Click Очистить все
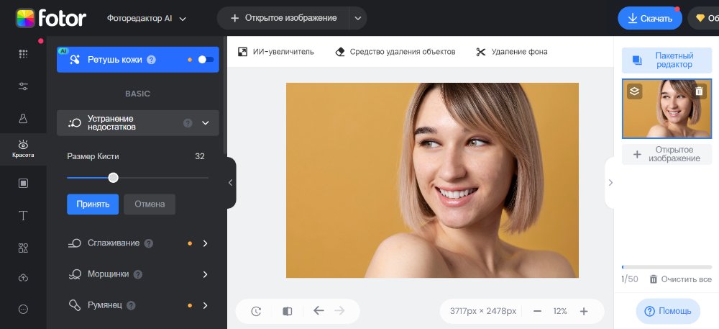719x329 pixels. pos(680,279)
